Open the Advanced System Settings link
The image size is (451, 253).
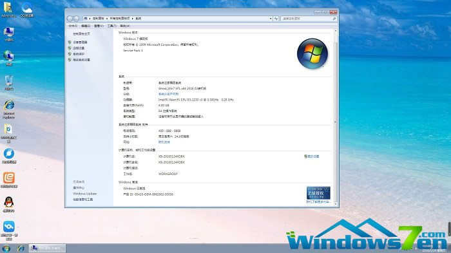click(81, 60)
